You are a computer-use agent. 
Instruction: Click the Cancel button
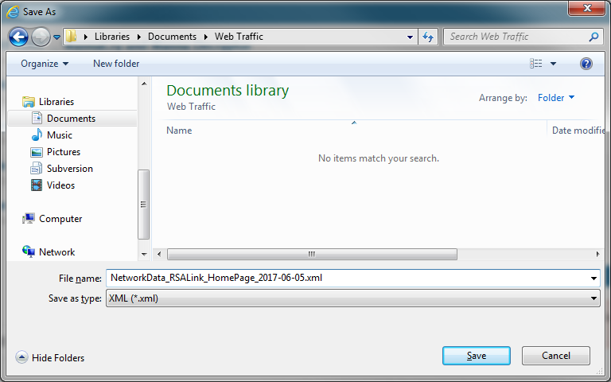(x=555, y=356)
